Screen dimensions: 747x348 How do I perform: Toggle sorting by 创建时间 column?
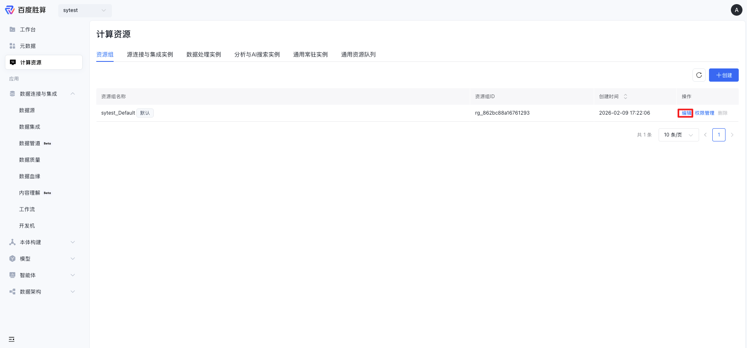coord(626,96)
